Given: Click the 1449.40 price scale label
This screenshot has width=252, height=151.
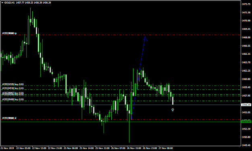Looking at the screenshot, I should coord(246,145).
